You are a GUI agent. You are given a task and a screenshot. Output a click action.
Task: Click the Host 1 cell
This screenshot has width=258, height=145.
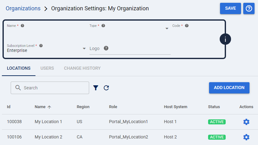[x=170, y=122]
